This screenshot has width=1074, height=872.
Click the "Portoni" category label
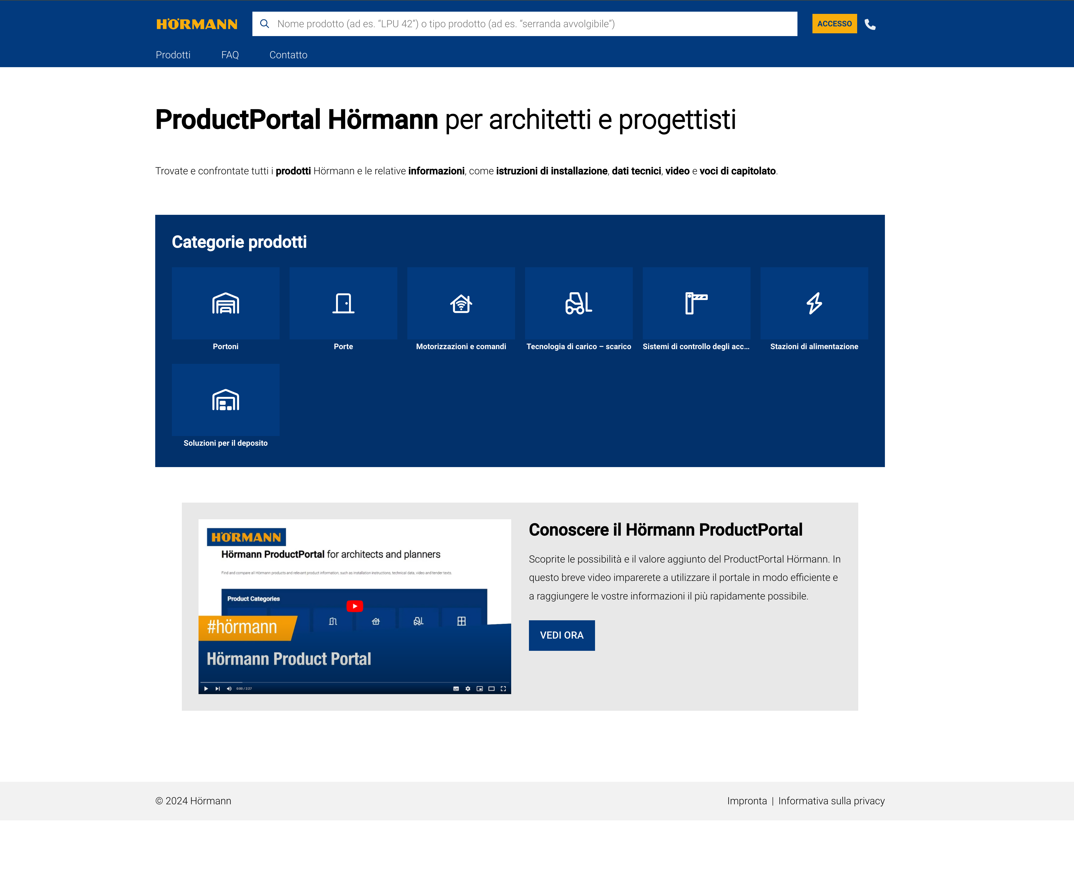(x=226, y=347)
